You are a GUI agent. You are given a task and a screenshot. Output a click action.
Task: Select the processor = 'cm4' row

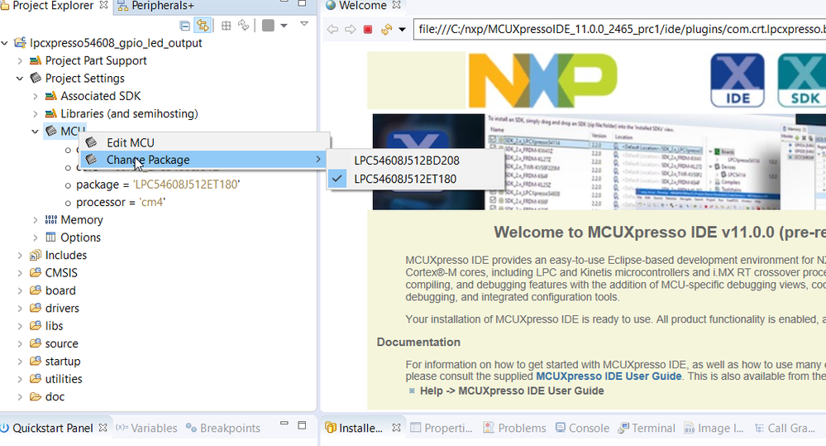click(x=121, y=202)
